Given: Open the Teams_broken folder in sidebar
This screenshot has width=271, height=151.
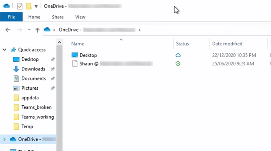Looking at the screenshot, I should pos(37,107).
